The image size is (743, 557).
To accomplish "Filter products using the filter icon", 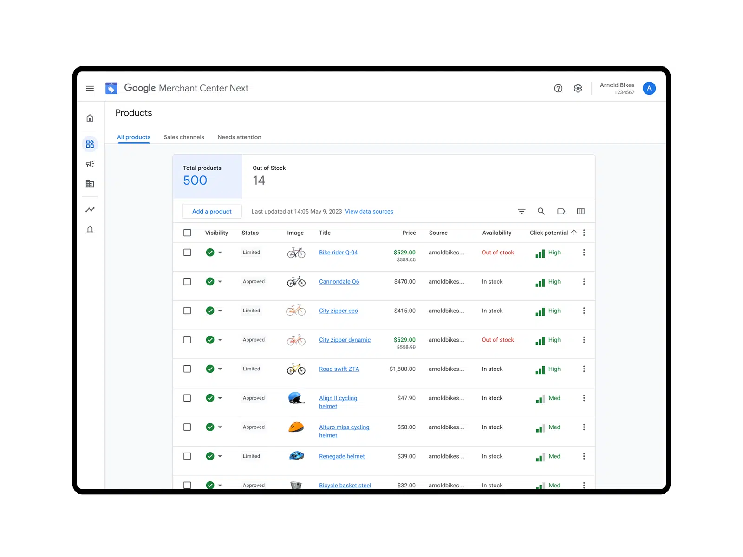I will [521, 211].
